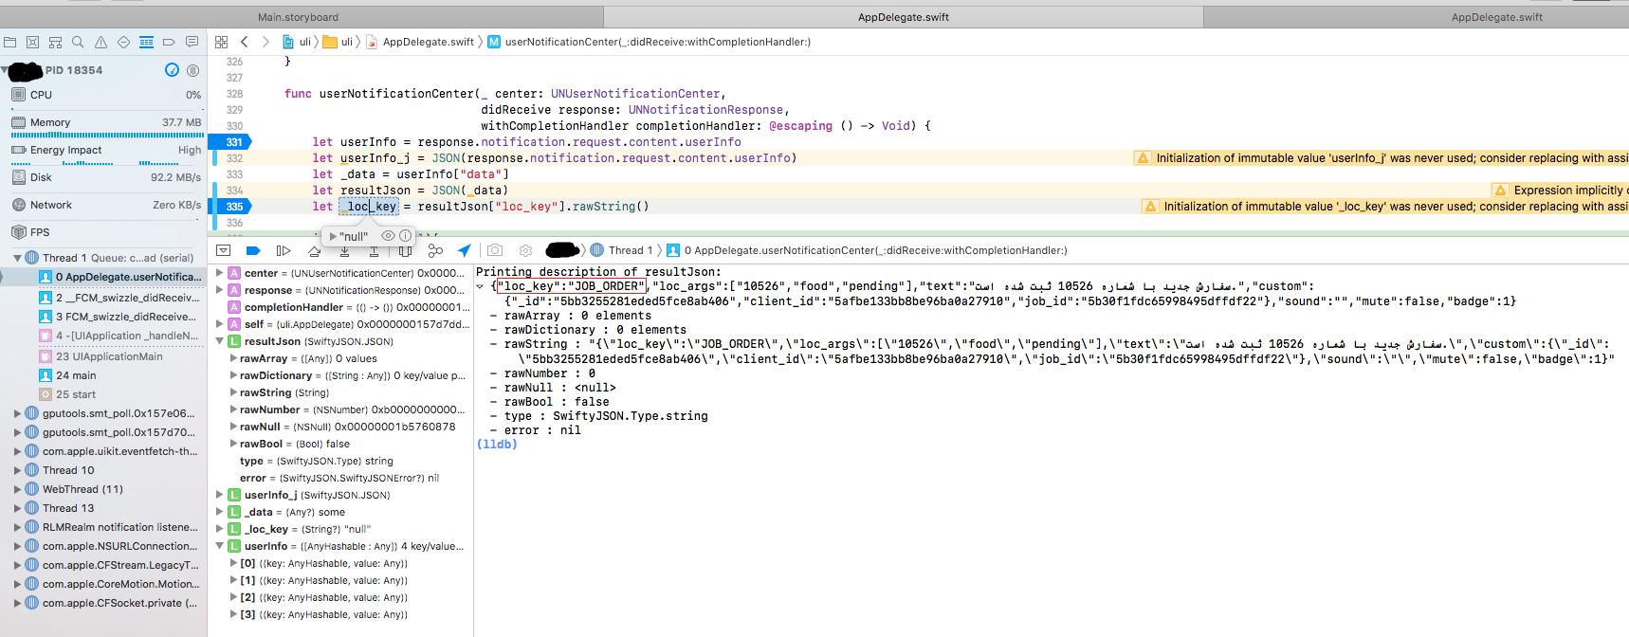
Task: Click the _loc_key never used warning
Action: pos(1385,206)
